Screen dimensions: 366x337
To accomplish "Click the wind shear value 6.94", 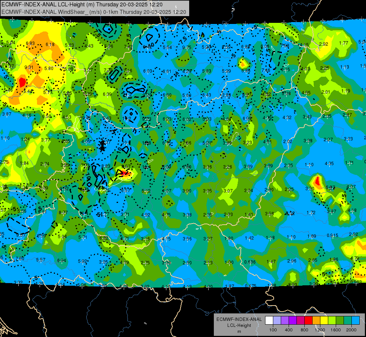I will pos(62,261).
